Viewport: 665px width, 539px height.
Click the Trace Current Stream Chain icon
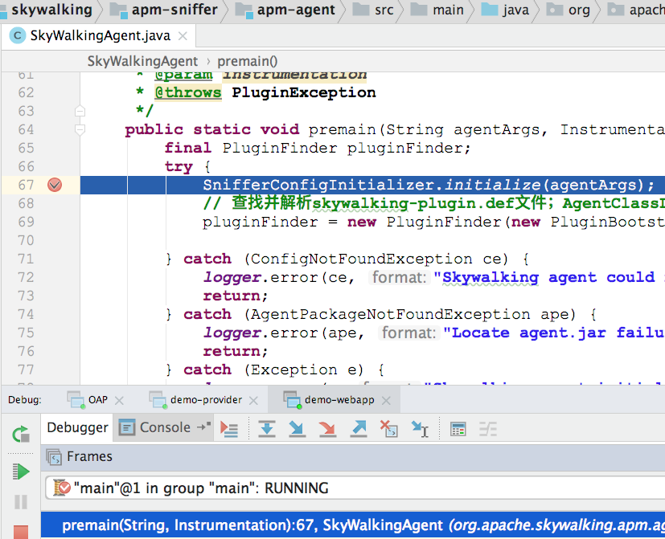tap(488, 429)
